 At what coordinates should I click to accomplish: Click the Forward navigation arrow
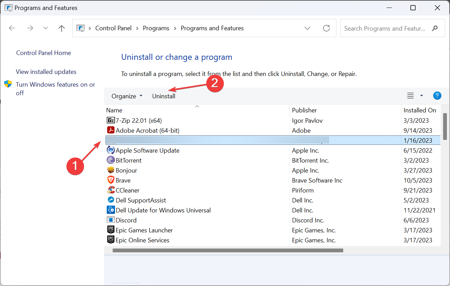tap(30, 28)
